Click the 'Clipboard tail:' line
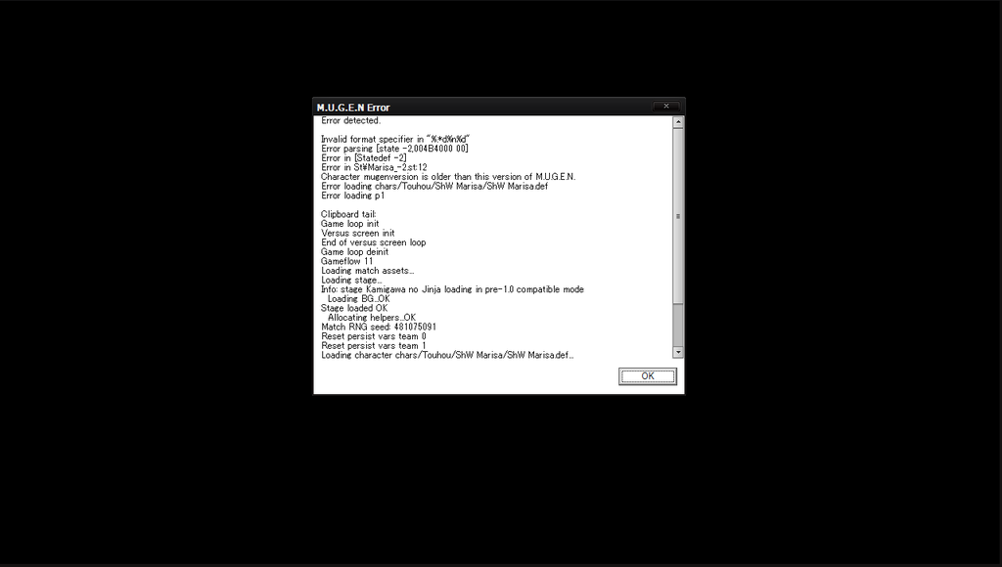Image resolution: width=1002 pixels, height=567 pixels. 348,214
